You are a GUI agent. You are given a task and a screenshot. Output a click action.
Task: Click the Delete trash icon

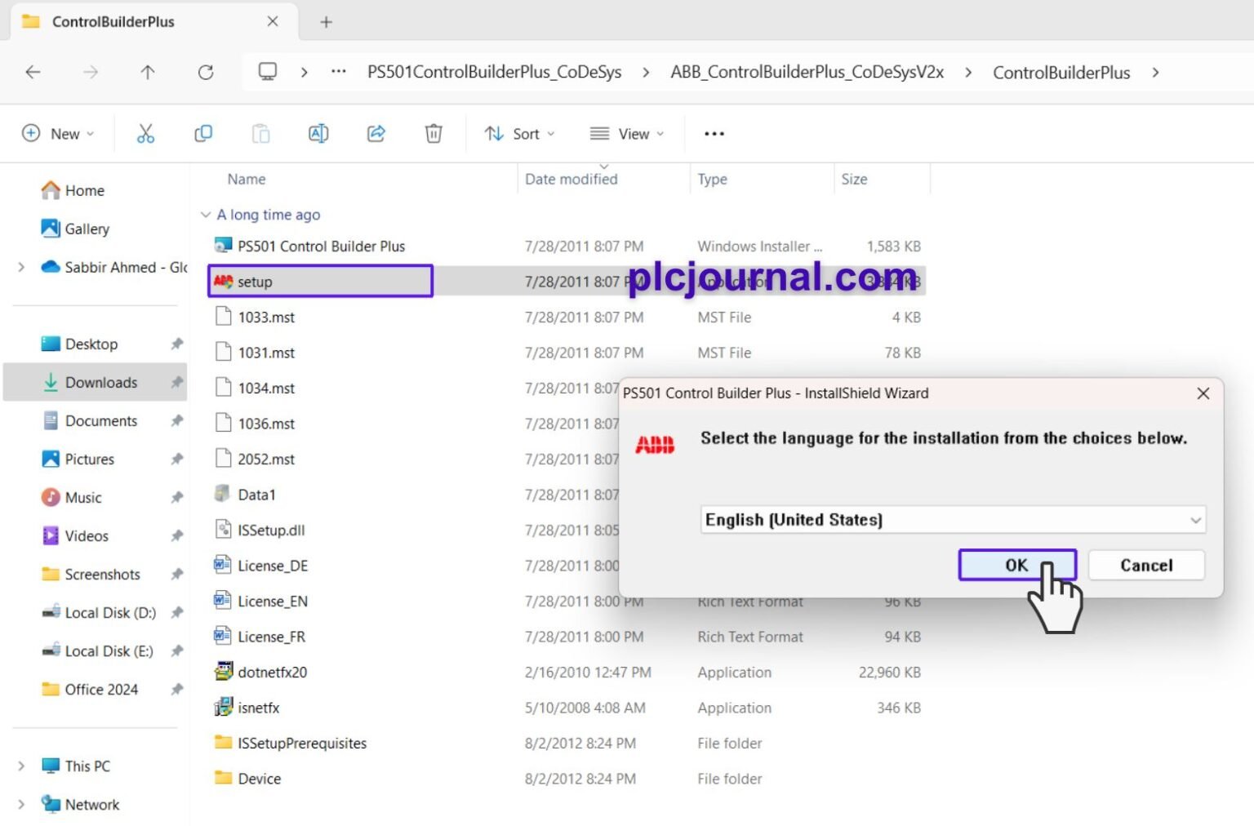[x=434, y=134]
